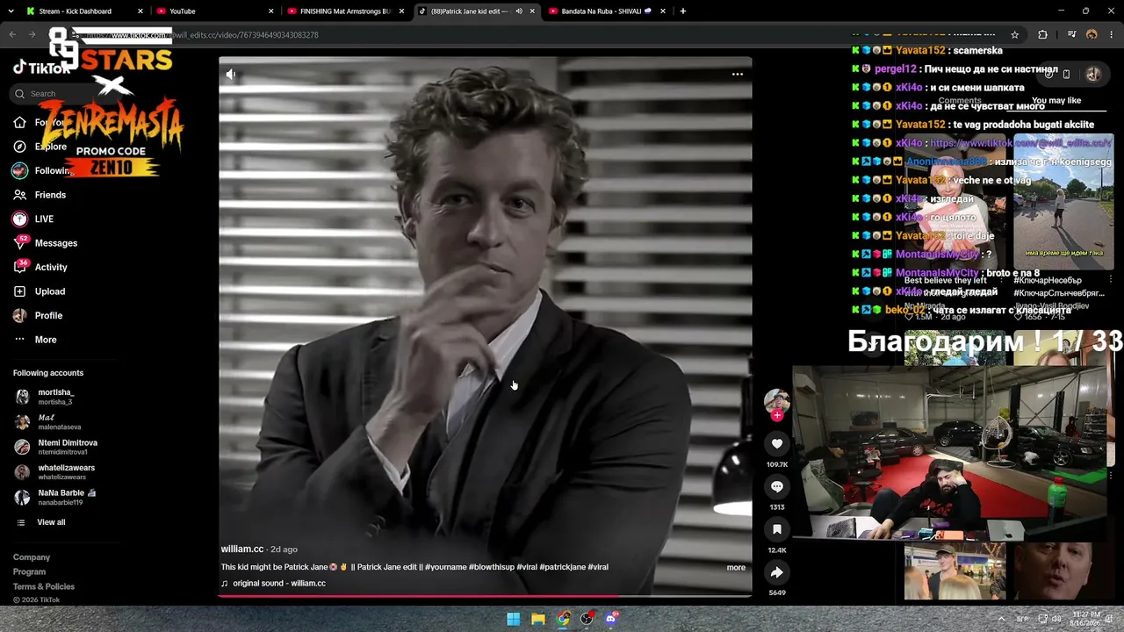
Task: Switch to the YouTube browser tab
Action: (x=215, y=11)
